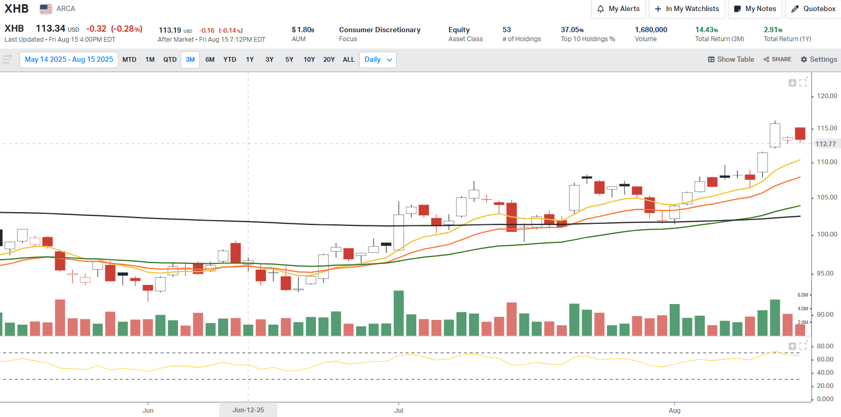The width and height of the screenshot is (841, 417).
Task: Click the 120.00 price axis label
Action: pyautogui.click(x=827, y=96)
